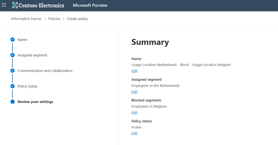The height and width of the screenshot is (145, 278).
Task: Open the app launcher waffle menu
Action: pos(4,5)
